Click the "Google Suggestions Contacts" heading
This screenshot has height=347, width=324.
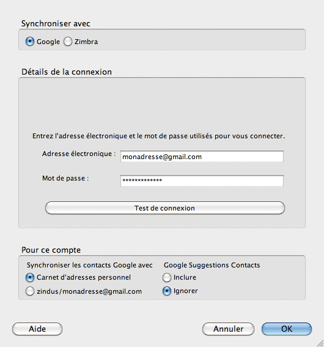[212, 265]
